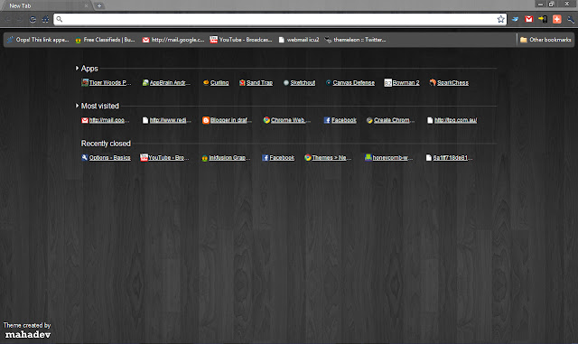Open the Free Classifieds bookmark
The image size is (578, 344).
(105, 40)
